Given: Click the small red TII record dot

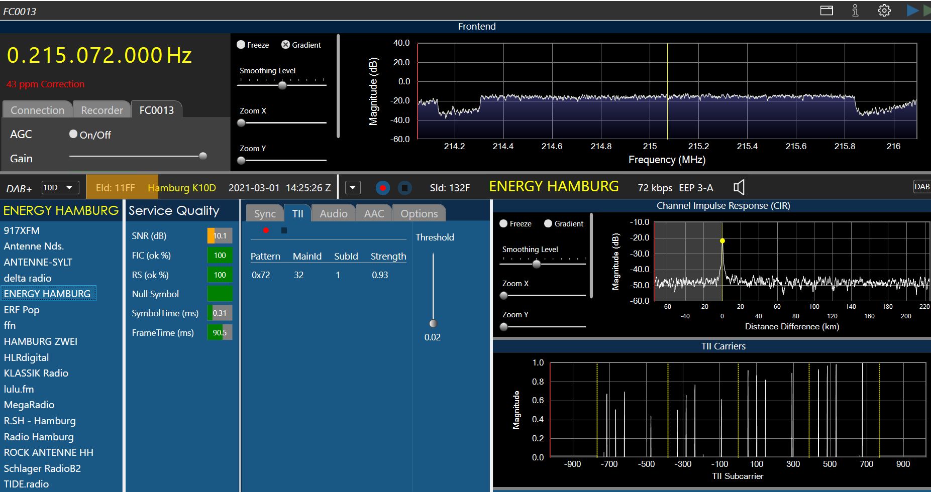Looking at the screenshot, I should [266, 230].
